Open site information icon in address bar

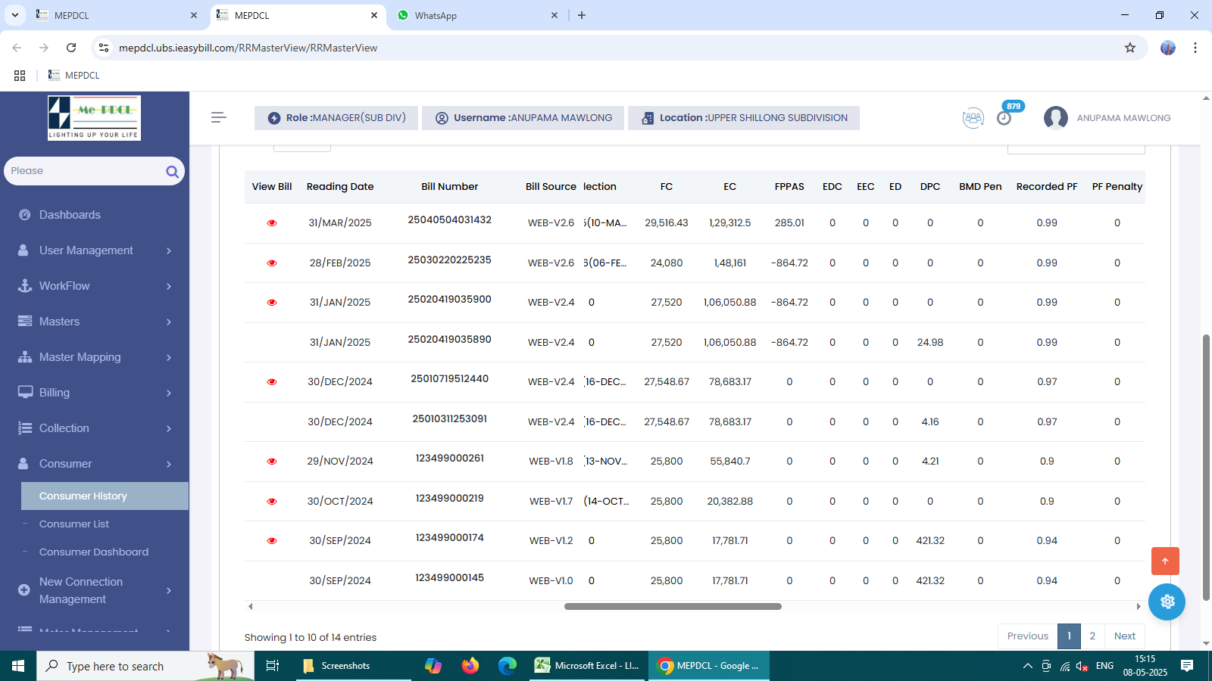104,48
